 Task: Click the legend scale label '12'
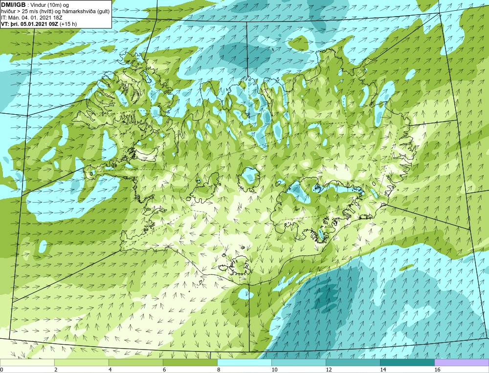pos(329,370)
